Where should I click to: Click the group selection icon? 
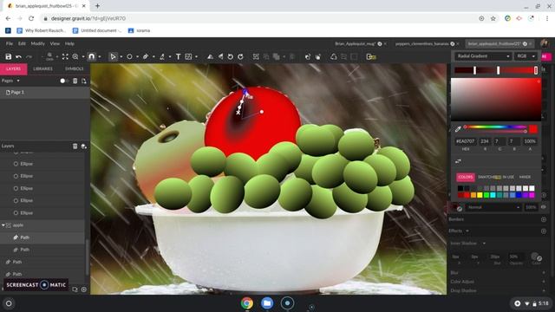256,56
